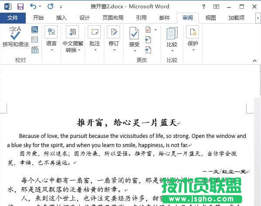Switch to the 邮件 tab
Screen dimensions: 261x206
165,17
